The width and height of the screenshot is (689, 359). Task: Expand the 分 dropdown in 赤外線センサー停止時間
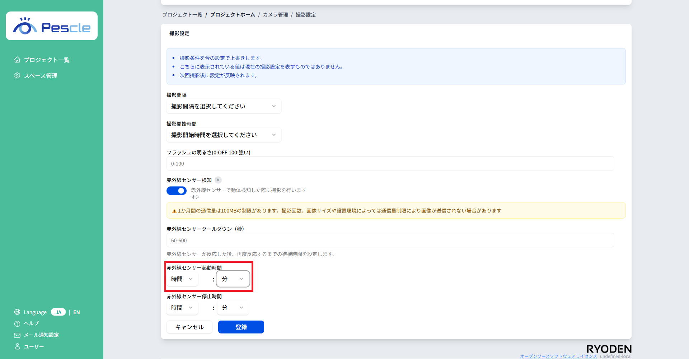tap(233, 308)
